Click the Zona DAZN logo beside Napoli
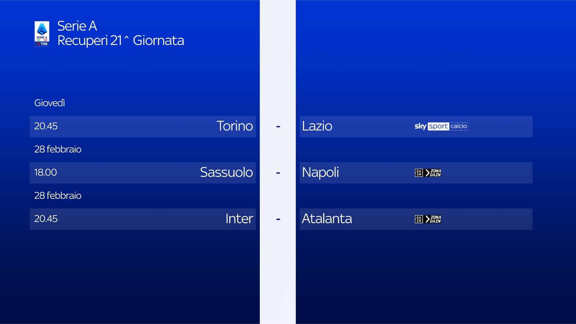This screenshot has height=324, width=576. tap(433, 173)
